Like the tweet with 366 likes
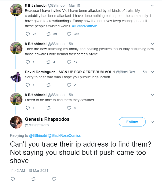Viewport: 162px width, 187px height. pyautogui.click(x=69, y=34)
